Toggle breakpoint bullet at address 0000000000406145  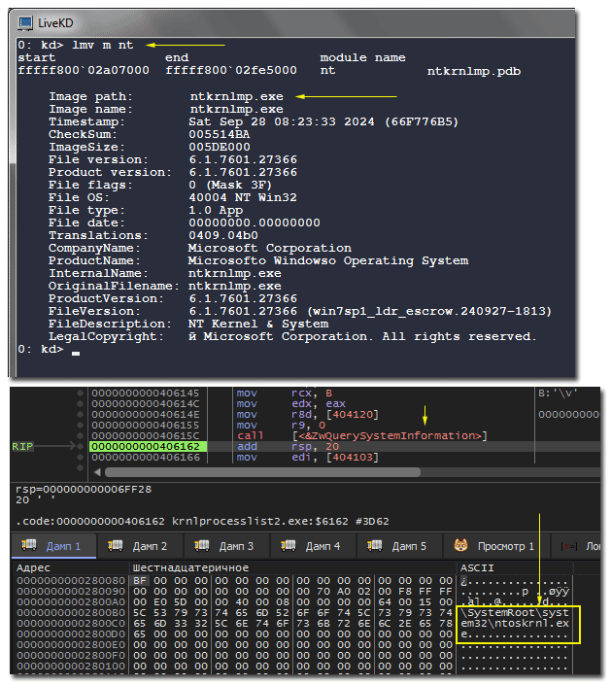point(79,392)
